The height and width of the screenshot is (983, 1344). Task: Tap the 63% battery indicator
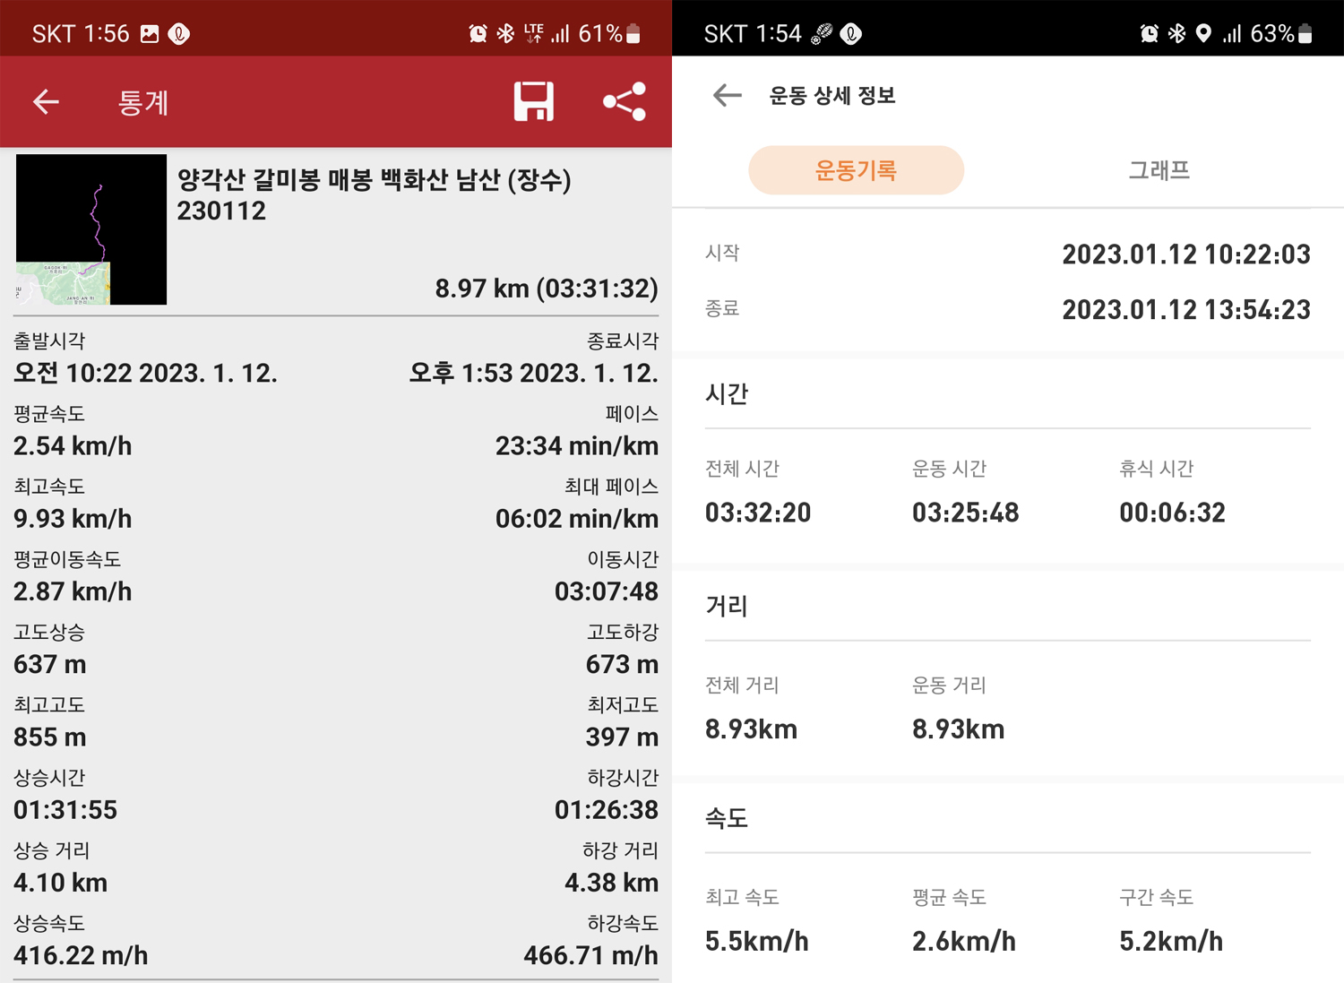(1281, 34)
